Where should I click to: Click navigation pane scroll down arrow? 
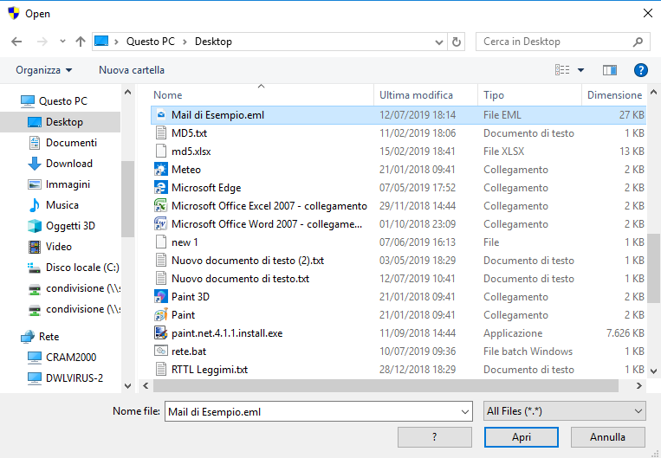[127, 385]
